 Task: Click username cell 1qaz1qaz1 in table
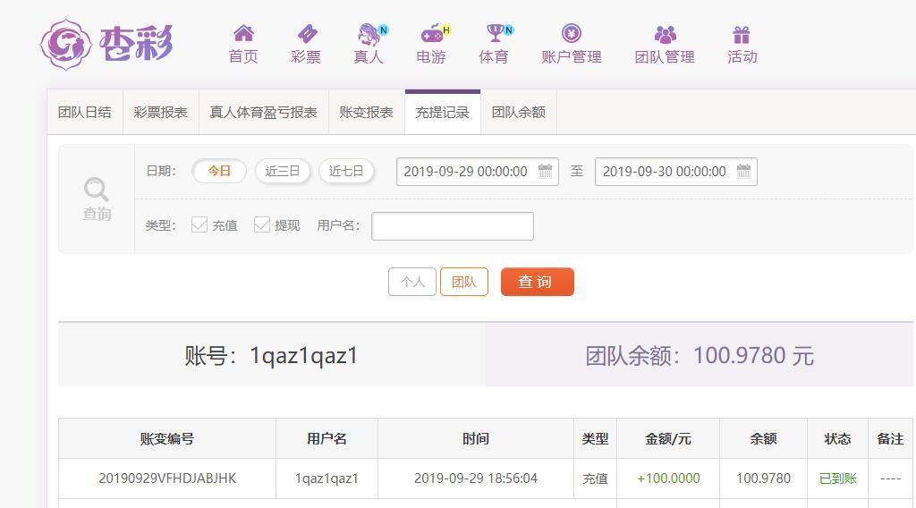point(327,478)
